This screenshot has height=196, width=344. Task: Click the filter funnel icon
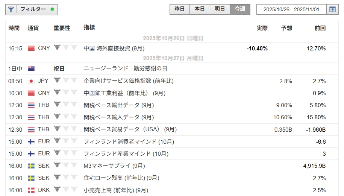click(11, 9)
